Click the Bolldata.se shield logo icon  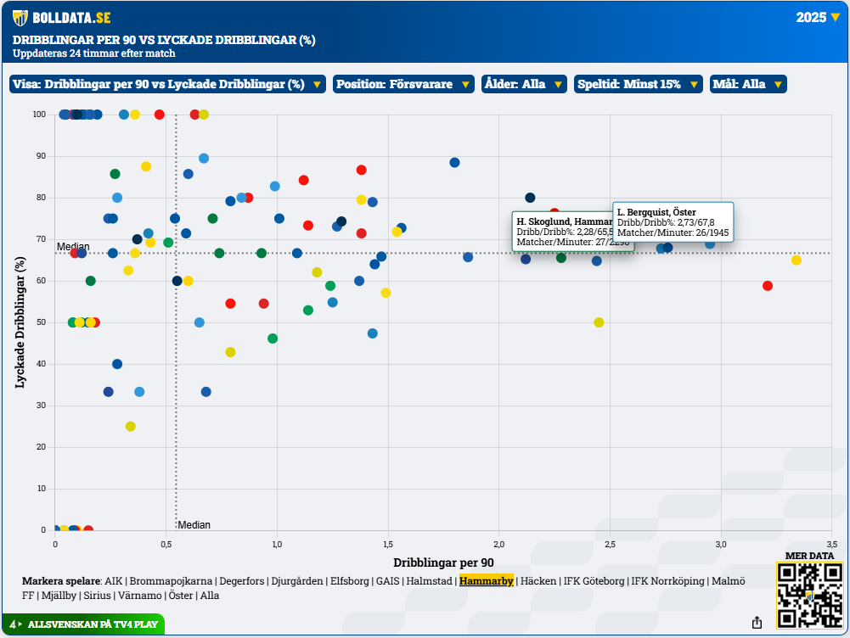[20, 18]
